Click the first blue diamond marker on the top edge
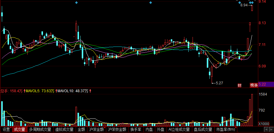The height and width of the screenshot is (133, 274). pyautogui.click(x=76, y=3)
